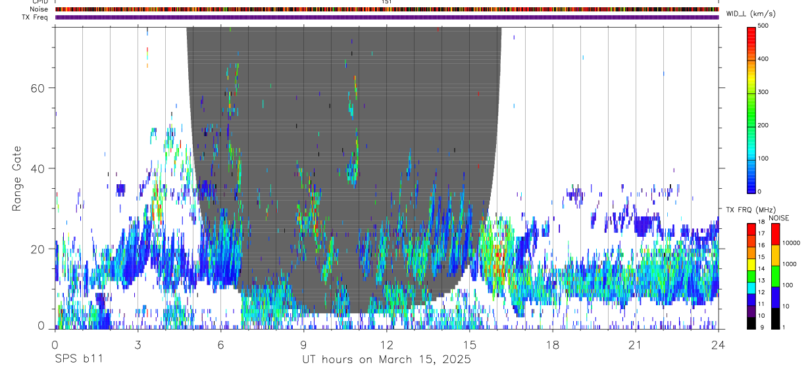The image size is (808, 373).
Task: Click the "16" MHz label on TX FRQ legend
Action: pyautogui.click(x=761, y=245)
